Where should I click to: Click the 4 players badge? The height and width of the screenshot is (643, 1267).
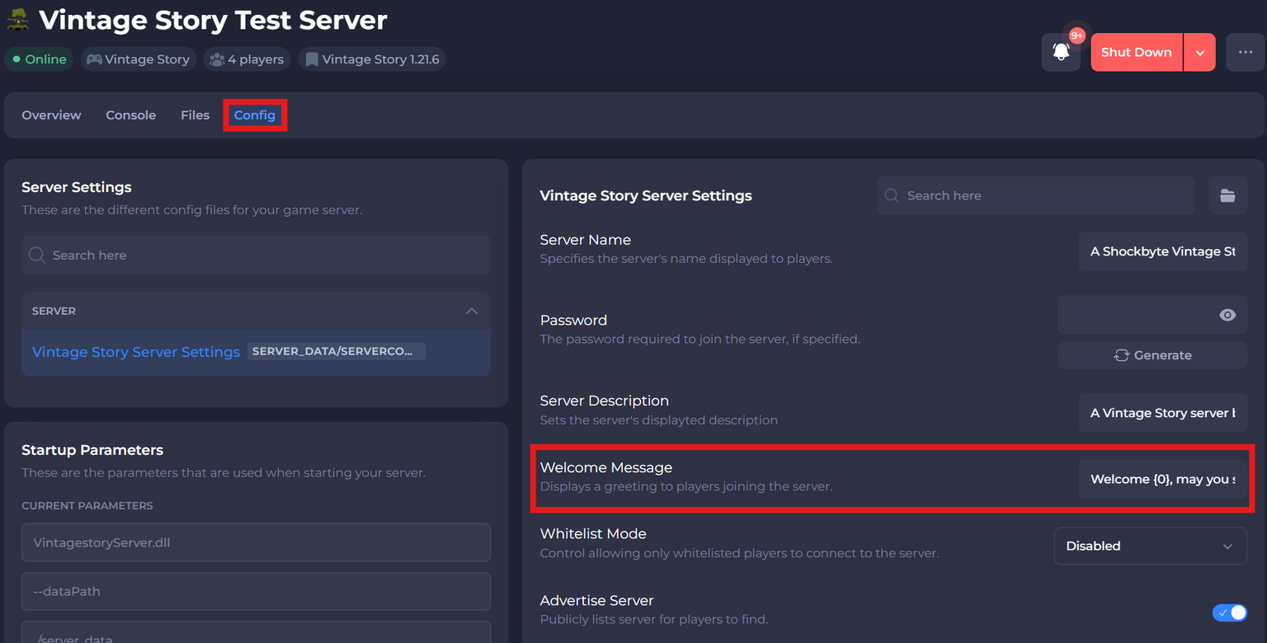[247, 59]
